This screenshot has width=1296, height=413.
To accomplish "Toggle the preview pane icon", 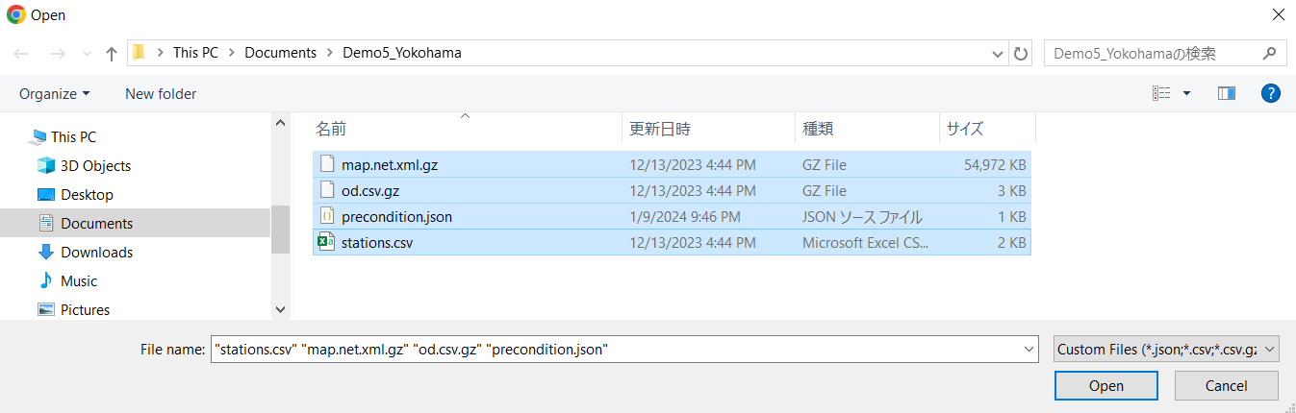I will tap(1226, 93).
